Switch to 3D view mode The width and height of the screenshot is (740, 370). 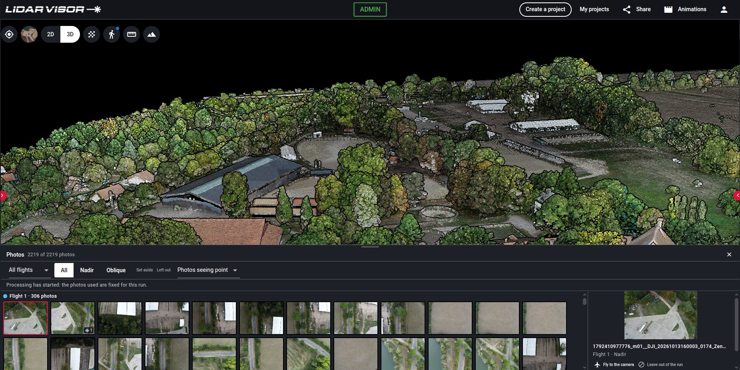coord(70,34)
